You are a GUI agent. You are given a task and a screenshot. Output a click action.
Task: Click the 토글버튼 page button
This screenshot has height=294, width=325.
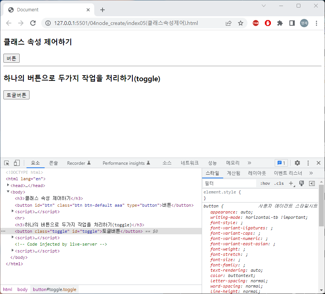(16, 95)
